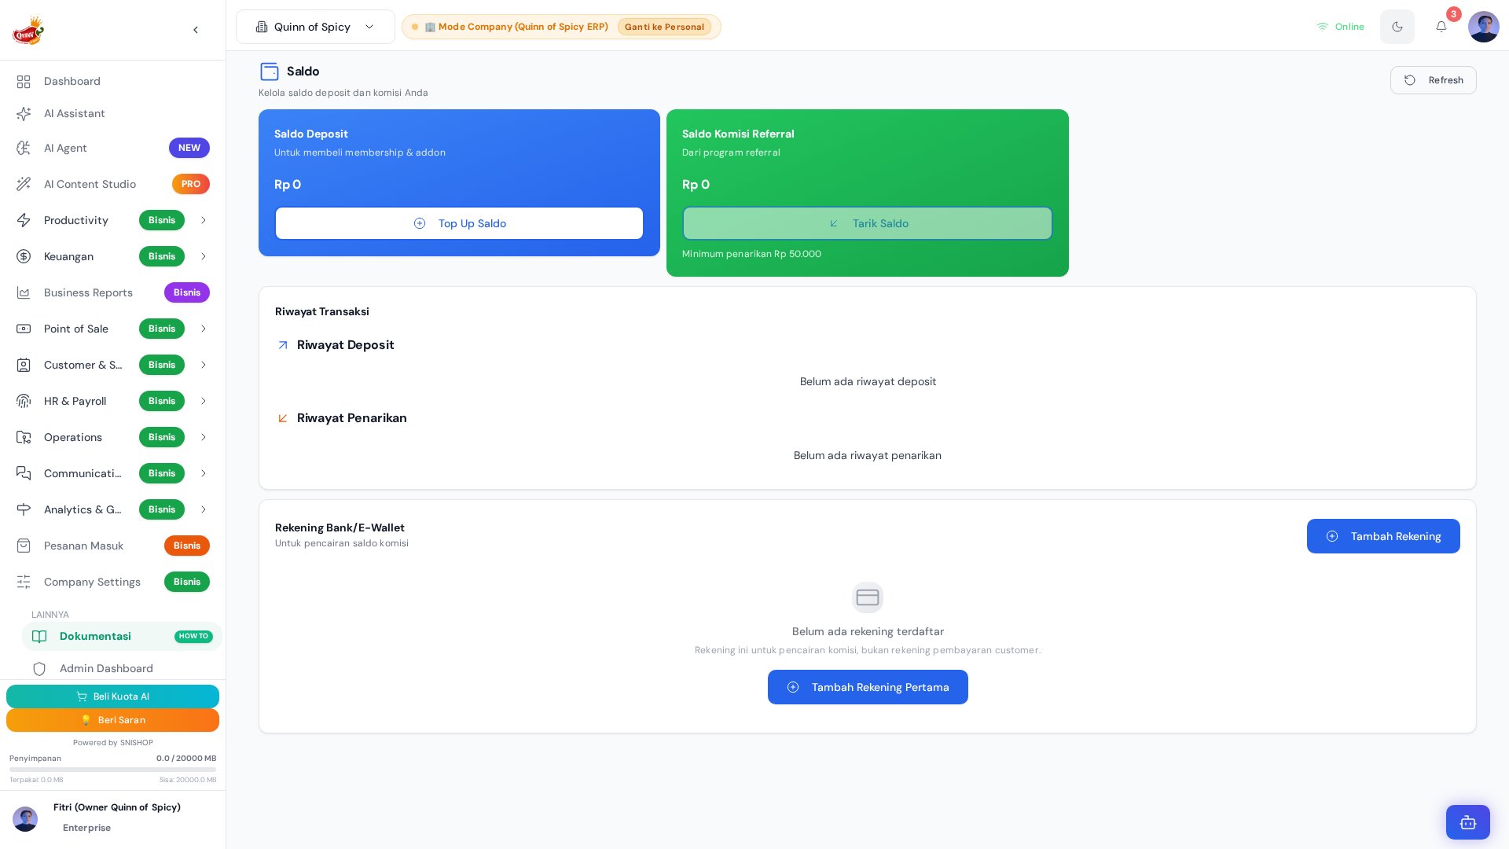Expand the Customer & Sales submenu chevron
Screen dimensions: 1509x849
click(204, 365)
